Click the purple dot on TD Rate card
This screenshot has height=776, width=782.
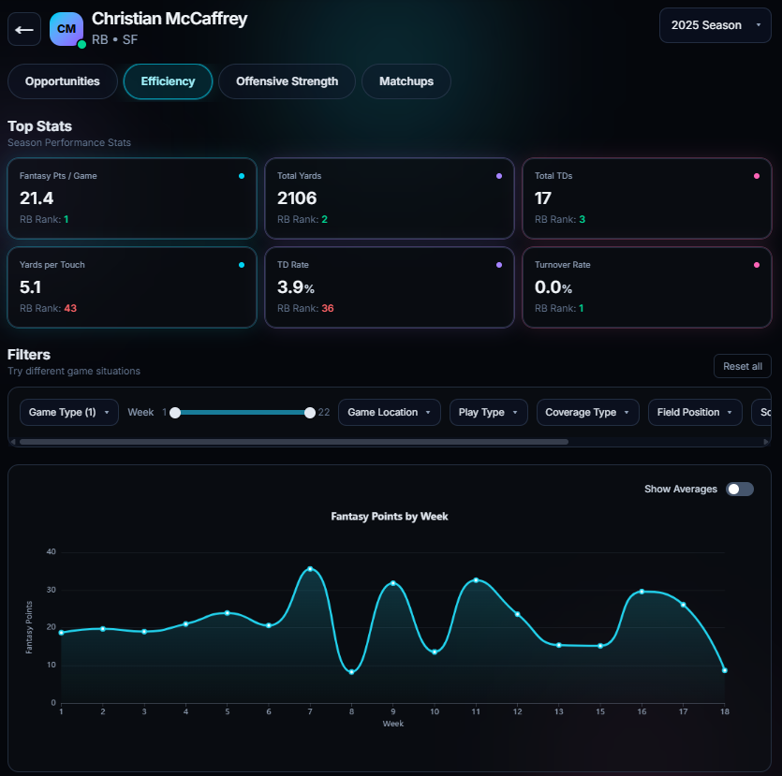tap(501, 265)
